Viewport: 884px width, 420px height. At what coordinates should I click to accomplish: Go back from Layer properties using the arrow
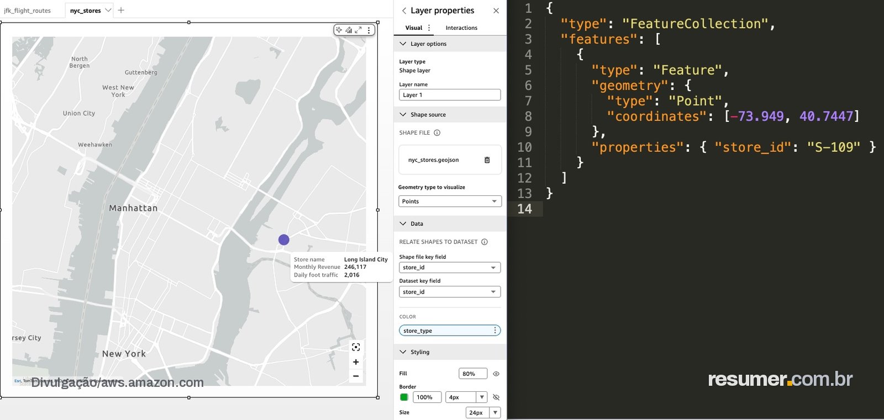pos(404,10)
